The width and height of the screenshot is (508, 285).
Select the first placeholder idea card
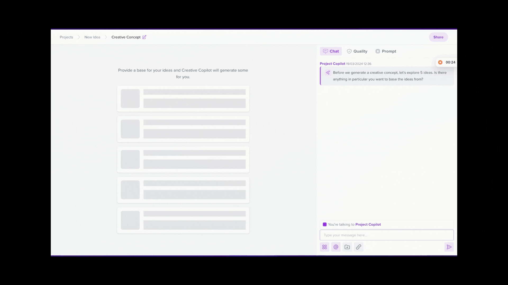click(183, 98)
